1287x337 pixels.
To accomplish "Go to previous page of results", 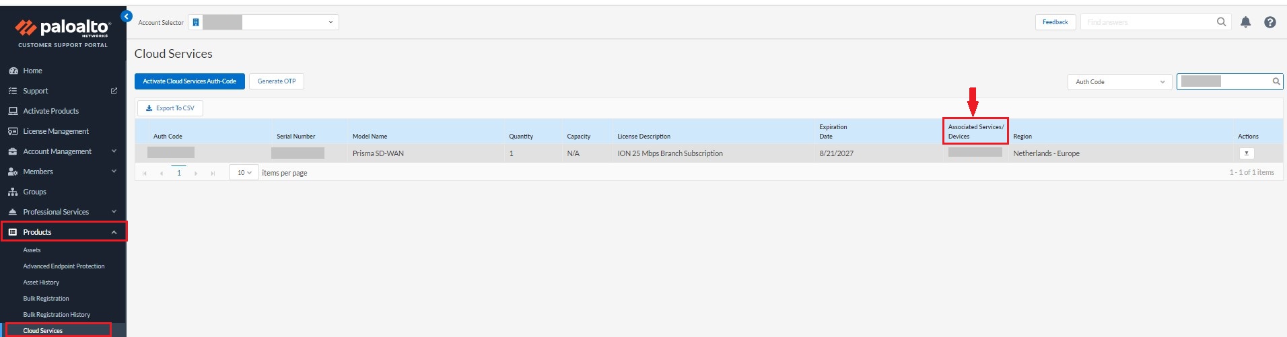I will coord(162,174).
